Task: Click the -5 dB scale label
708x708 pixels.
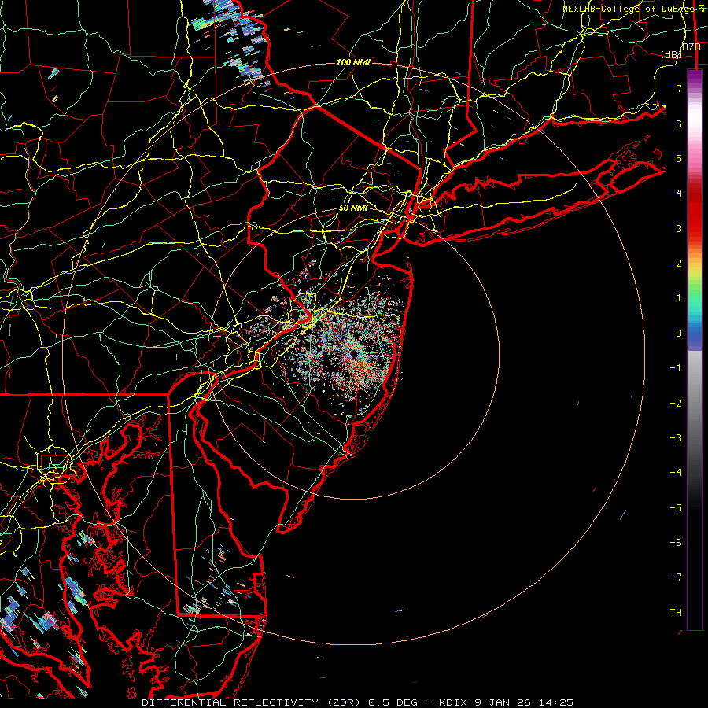Action: tap(676, 508)
